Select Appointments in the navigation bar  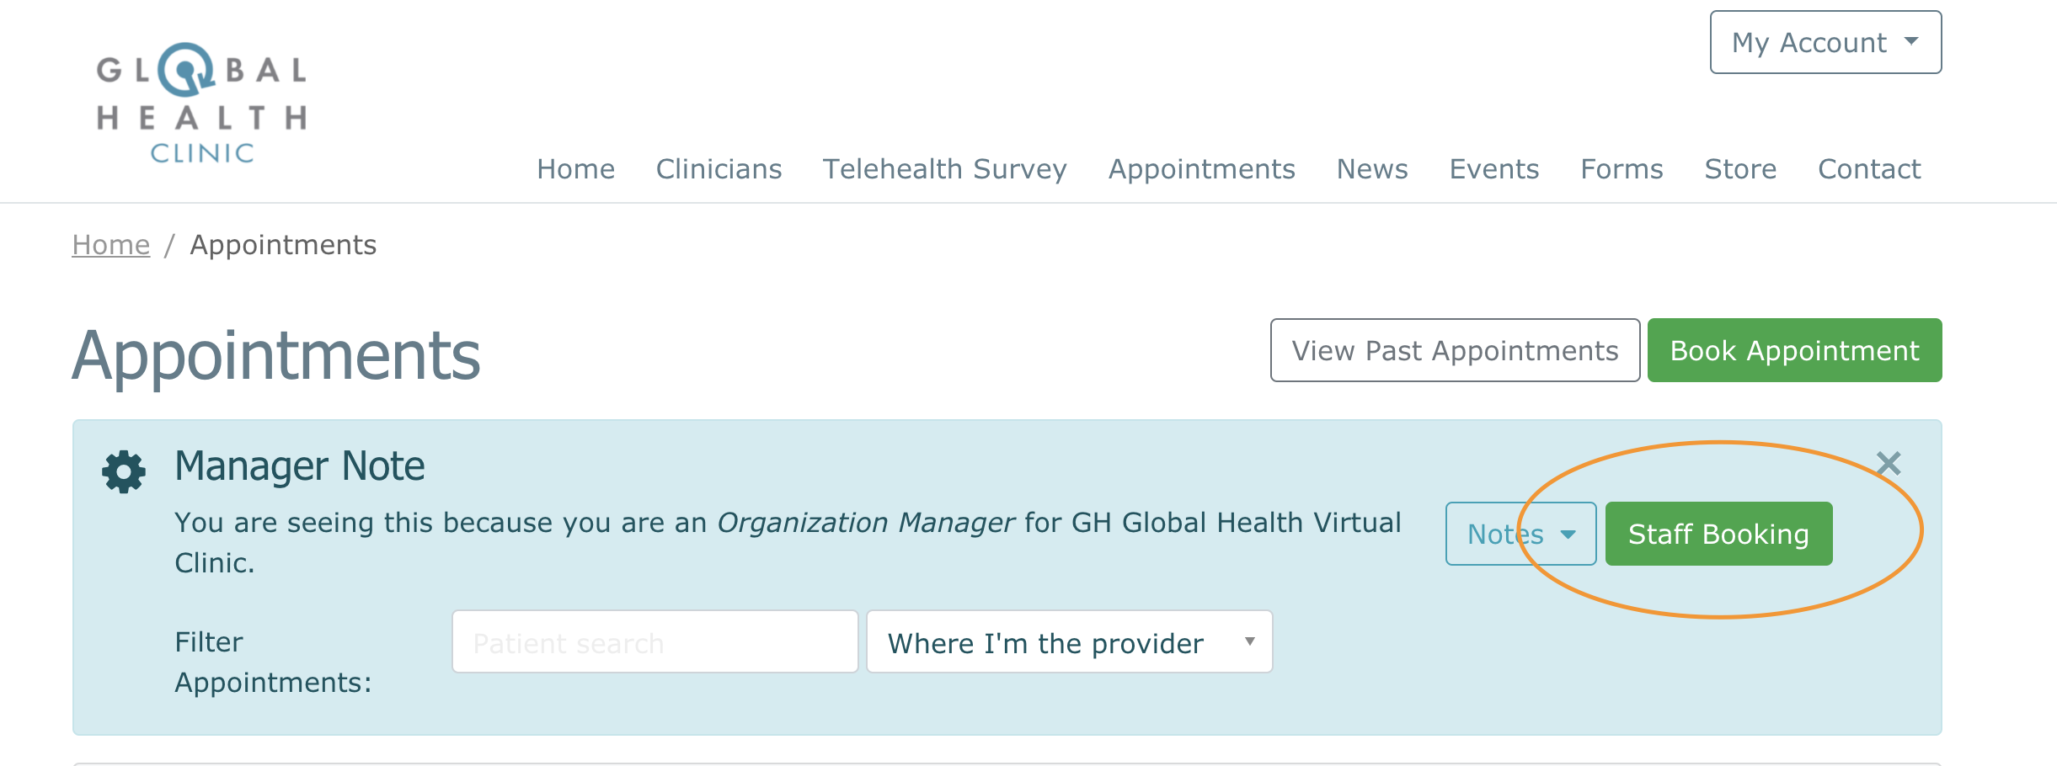pos(1201,169)
